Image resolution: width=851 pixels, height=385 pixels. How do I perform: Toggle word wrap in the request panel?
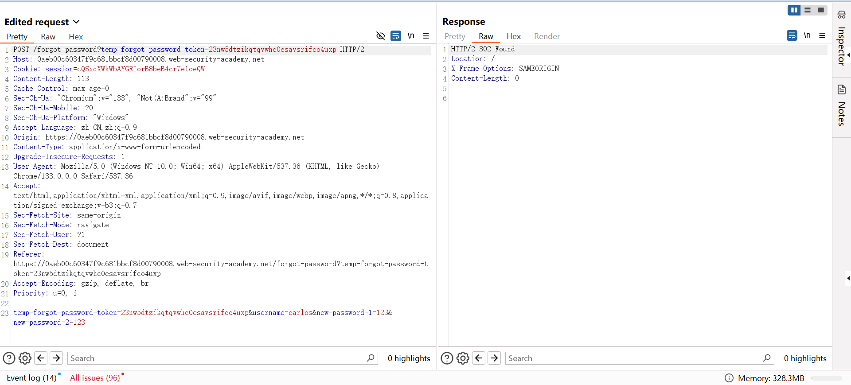[396, 36]
